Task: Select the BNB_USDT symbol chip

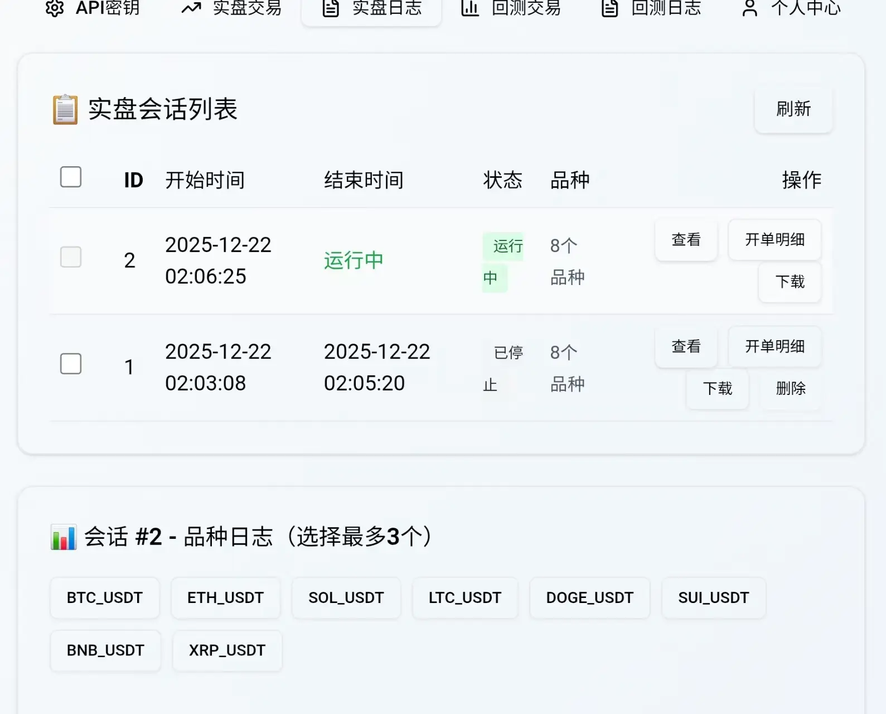Action: click(x=105, y=650)
